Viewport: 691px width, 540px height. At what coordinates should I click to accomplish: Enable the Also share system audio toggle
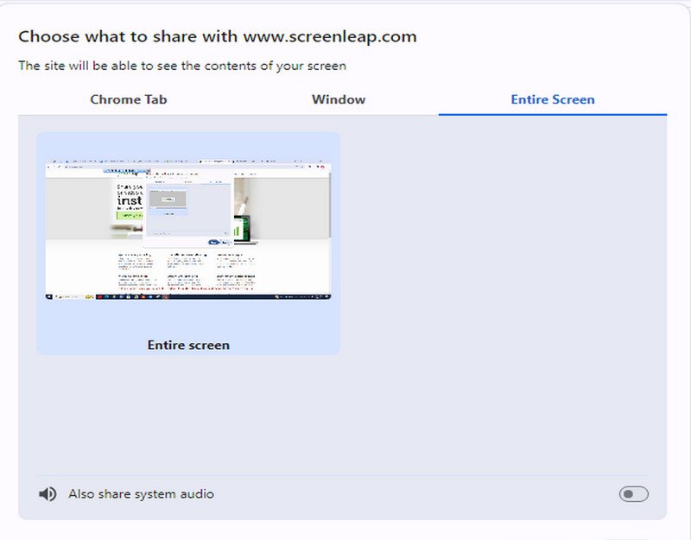click(x=633, y=494)
